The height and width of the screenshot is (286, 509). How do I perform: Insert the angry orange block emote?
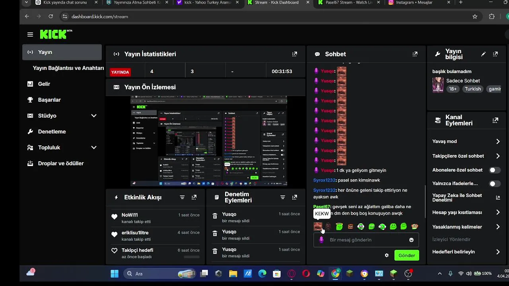[350, 226]
